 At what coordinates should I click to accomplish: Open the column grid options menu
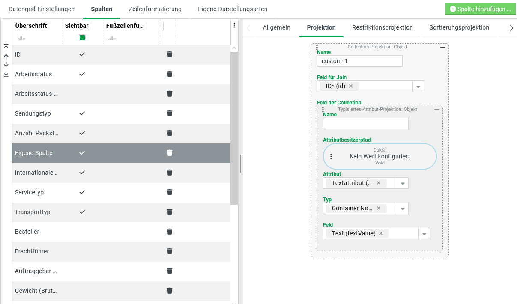[234, 26]
